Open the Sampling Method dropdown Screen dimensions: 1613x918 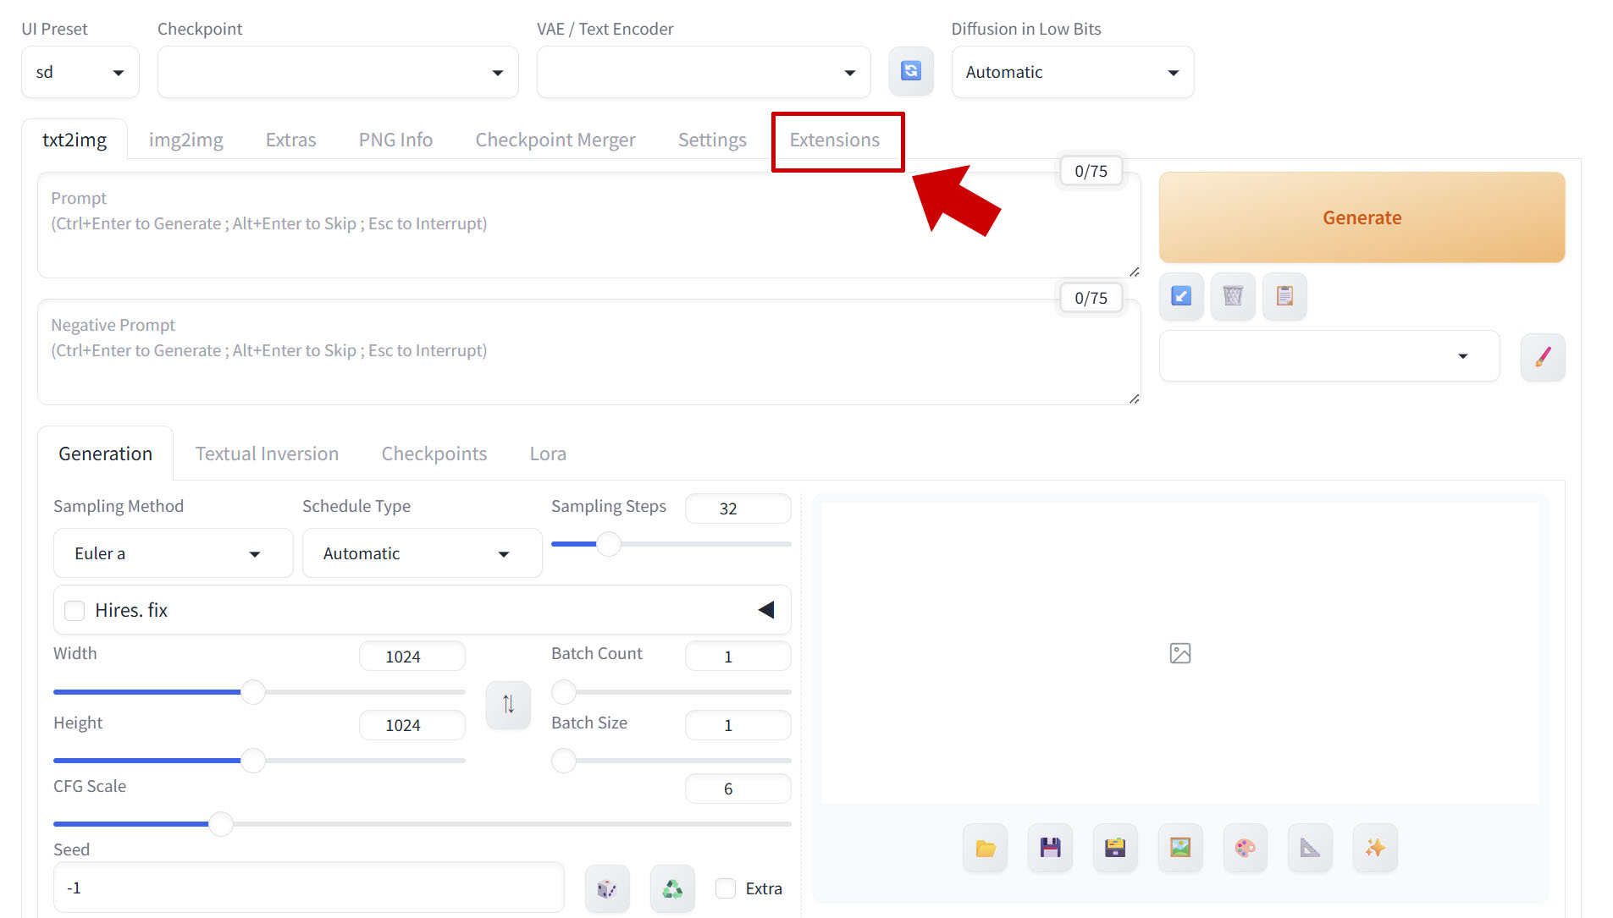click(x=173, y=553)
